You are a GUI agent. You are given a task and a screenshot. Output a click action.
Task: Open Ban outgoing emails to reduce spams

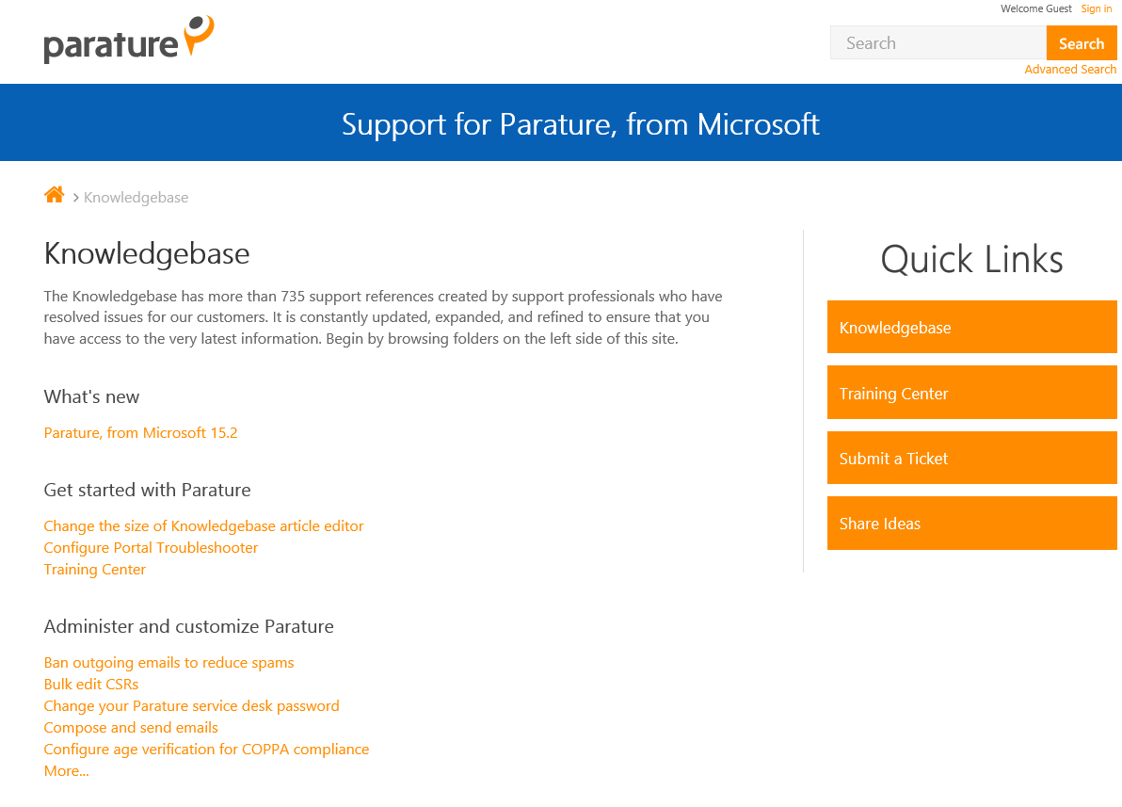coord(168,662)
